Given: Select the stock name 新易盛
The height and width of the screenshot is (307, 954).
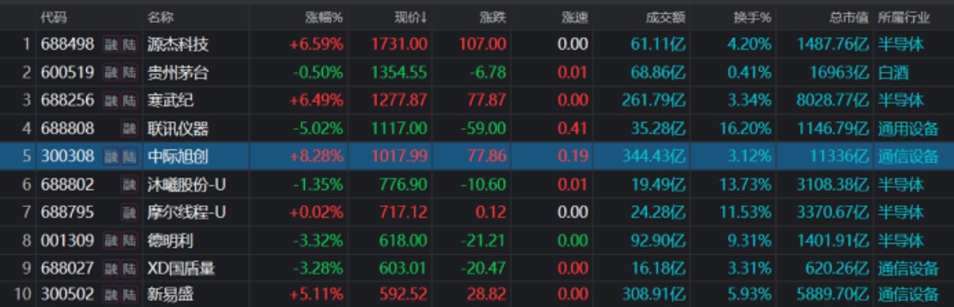Looking at the screenshot, I should tap(170, 295).
